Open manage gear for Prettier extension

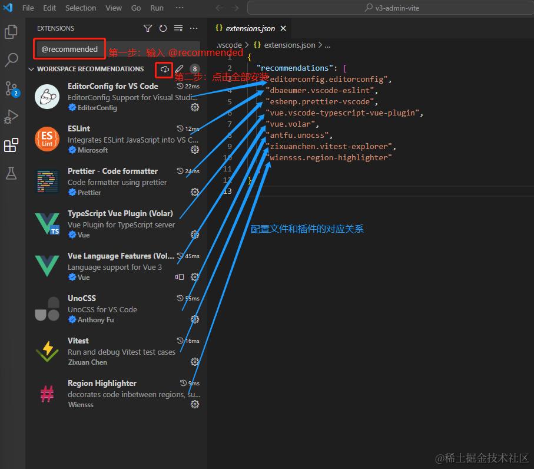195,192
